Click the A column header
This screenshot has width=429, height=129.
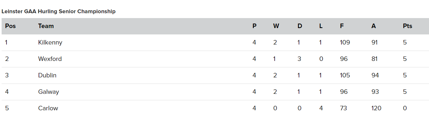tap(374, 26)
